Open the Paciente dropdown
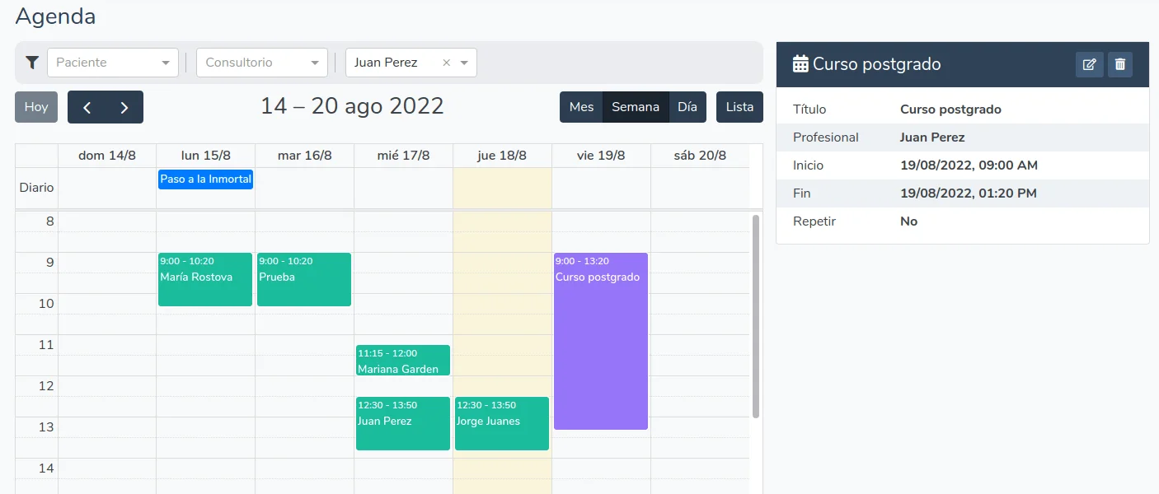The width and height of the screenshot is (1159, 494). click(x=113, y=63)
